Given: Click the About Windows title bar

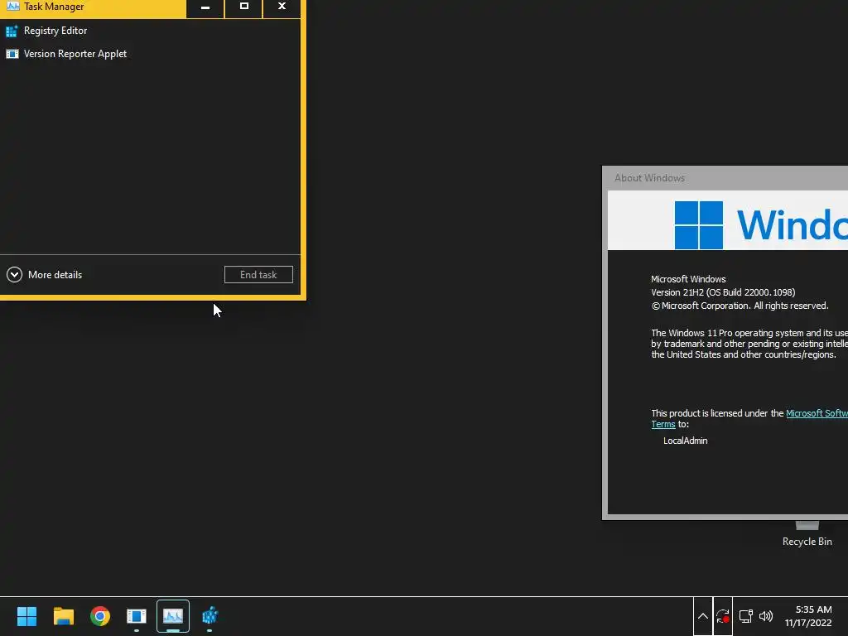Looking at the screenshot, I should click(725, 178).
